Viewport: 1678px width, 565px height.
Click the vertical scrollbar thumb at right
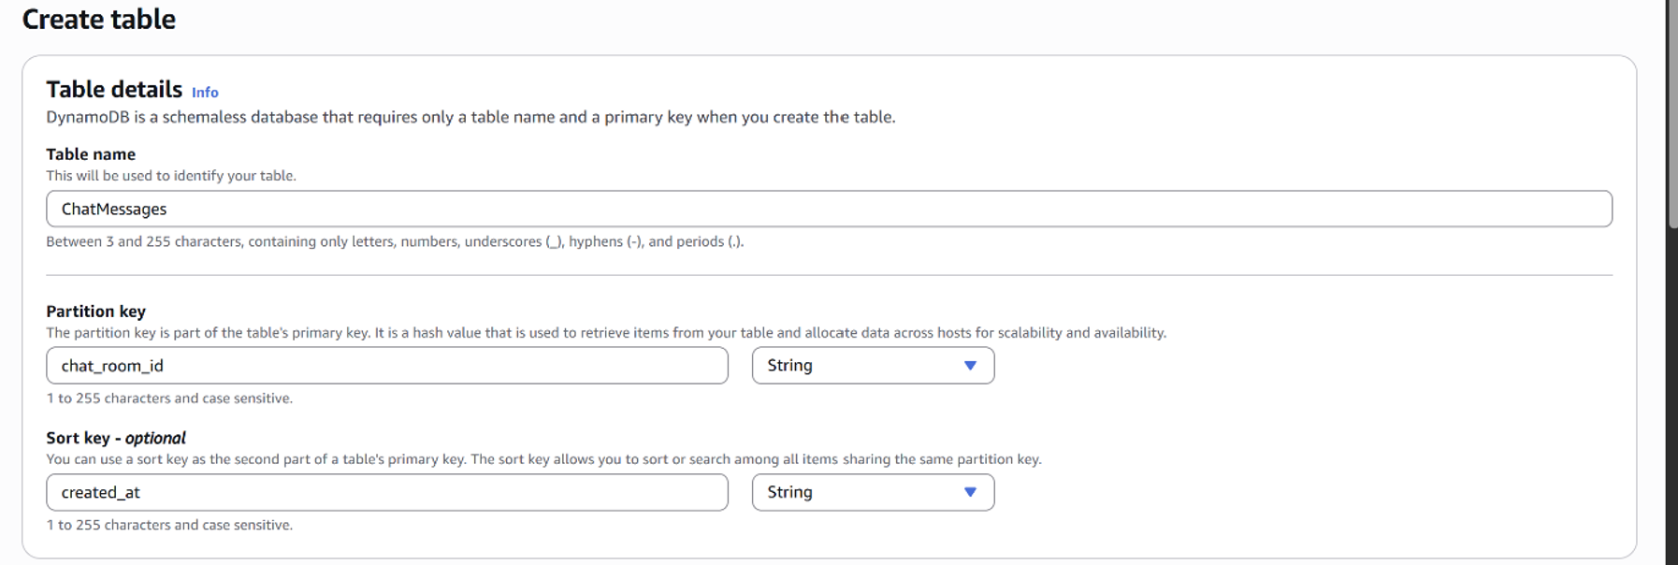coord(1672,112)
